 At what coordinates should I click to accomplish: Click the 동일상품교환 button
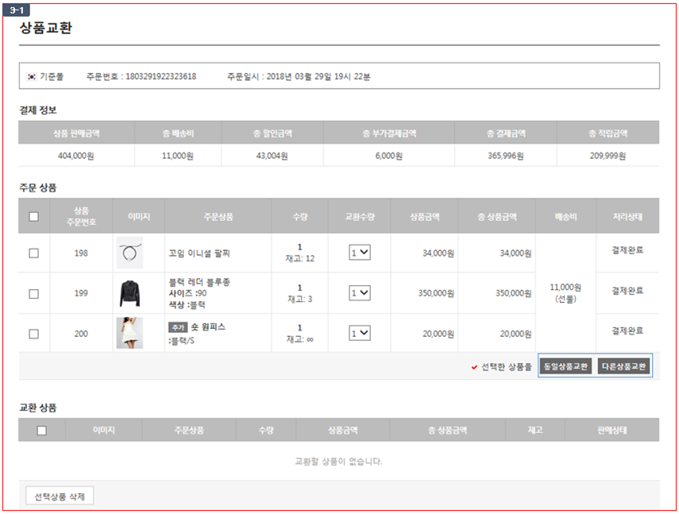(x=565, y=366)
